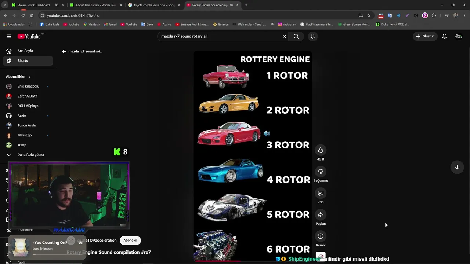
Task: Click the short's red progress bar
Action: pyautogui.click(x=253, y=261)
